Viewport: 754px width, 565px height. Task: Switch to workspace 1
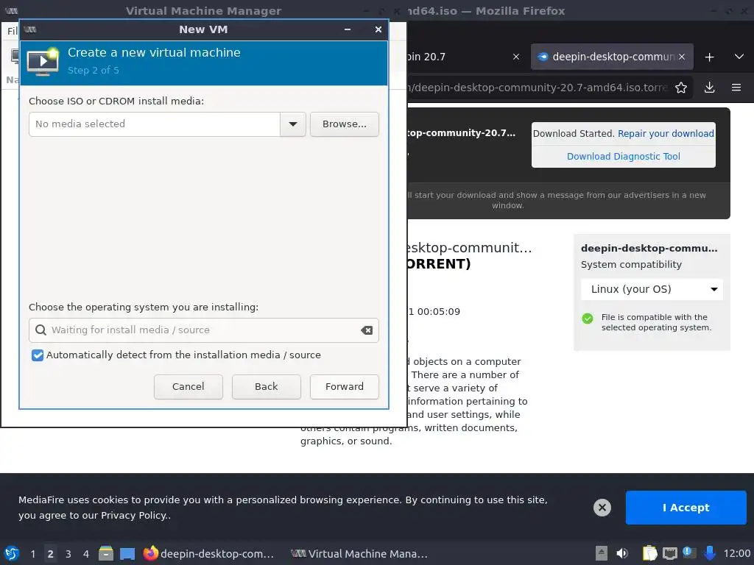[32, 554]
